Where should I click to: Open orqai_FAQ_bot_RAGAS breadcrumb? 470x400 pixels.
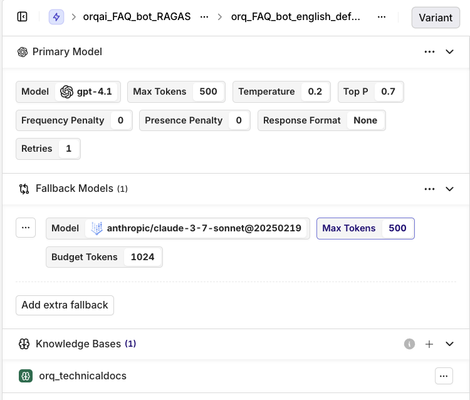coord(137,17)
